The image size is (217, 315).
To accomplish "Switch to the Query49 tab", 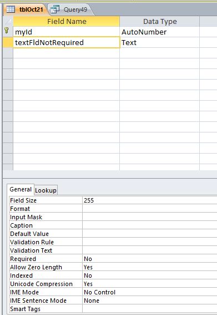I will pos(69,9).
